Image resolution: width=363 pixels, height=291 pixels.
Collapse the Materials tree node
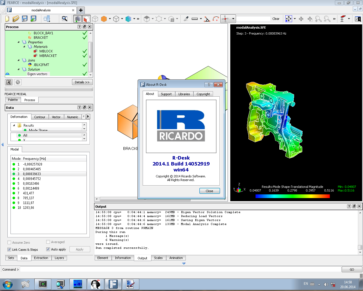tap(24, 46)
